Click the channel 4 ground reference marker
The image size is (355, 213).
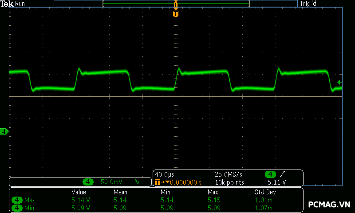(x=4, y=131)
